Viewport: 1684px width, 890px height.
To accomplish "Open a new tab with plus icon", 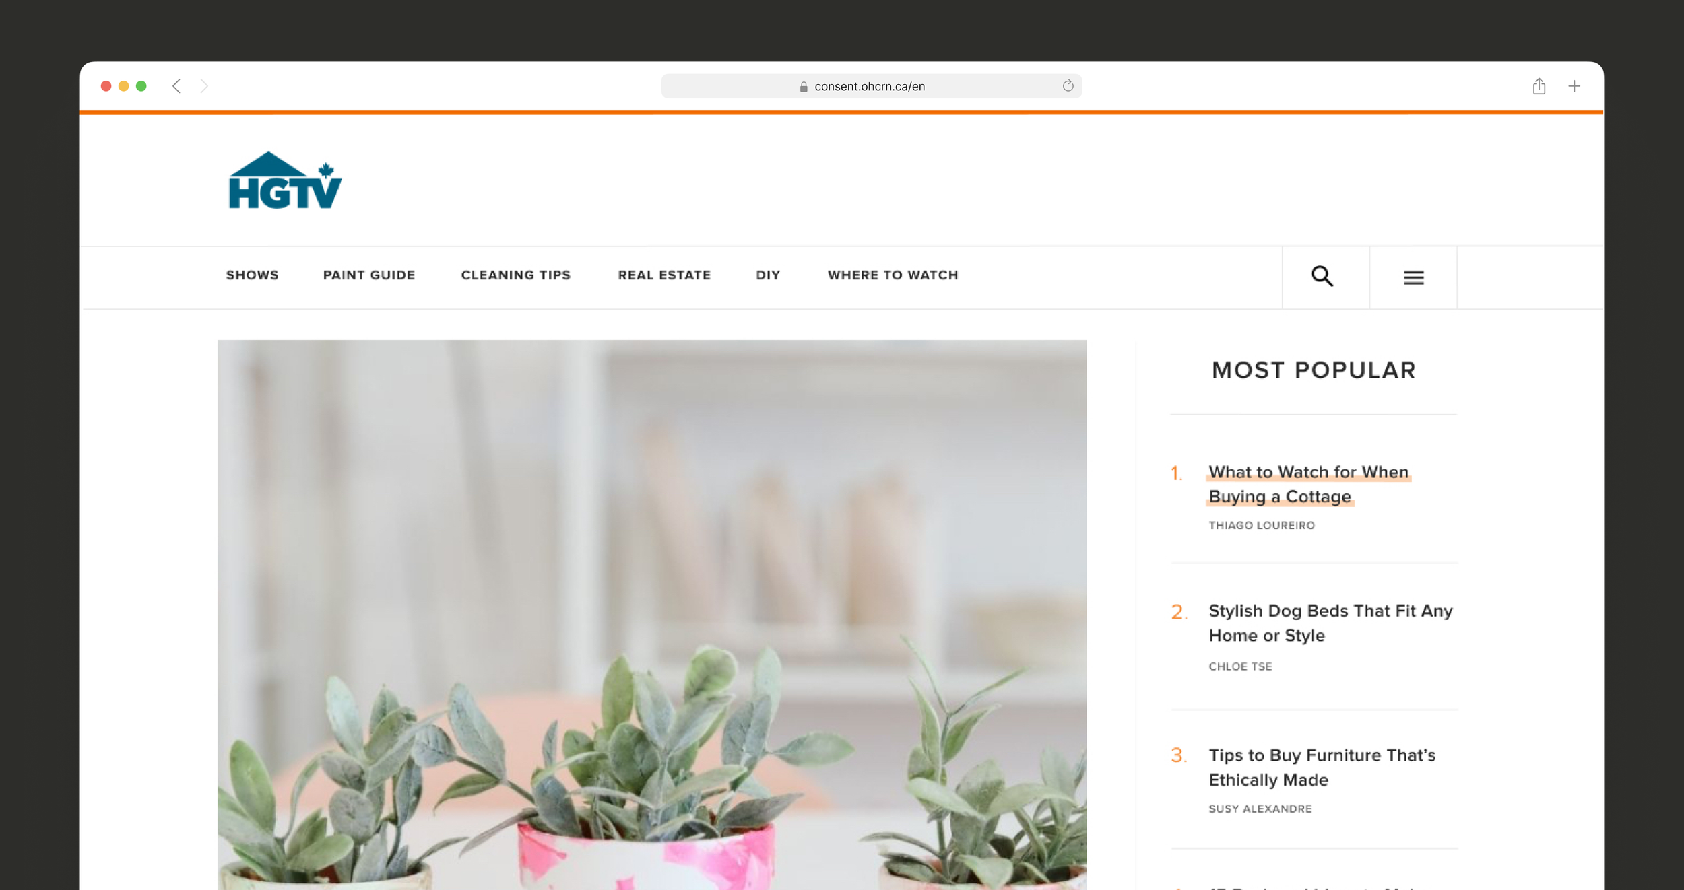I will click(x=1574, y=86).
